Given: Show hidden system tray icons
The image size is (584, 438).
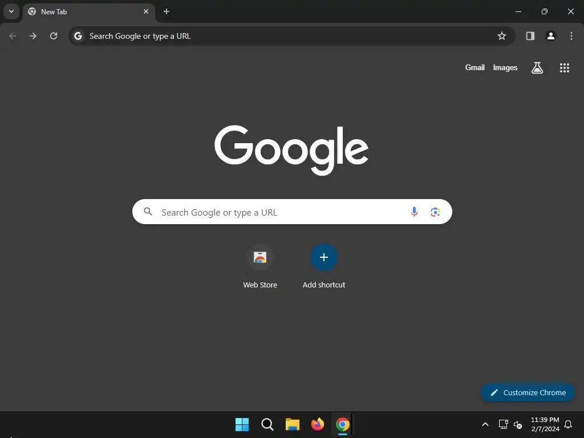Looking at the screenshot, I should (x=485, y=424).
